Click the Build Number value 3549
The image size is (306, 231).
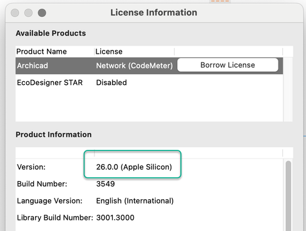pos(105,184)
